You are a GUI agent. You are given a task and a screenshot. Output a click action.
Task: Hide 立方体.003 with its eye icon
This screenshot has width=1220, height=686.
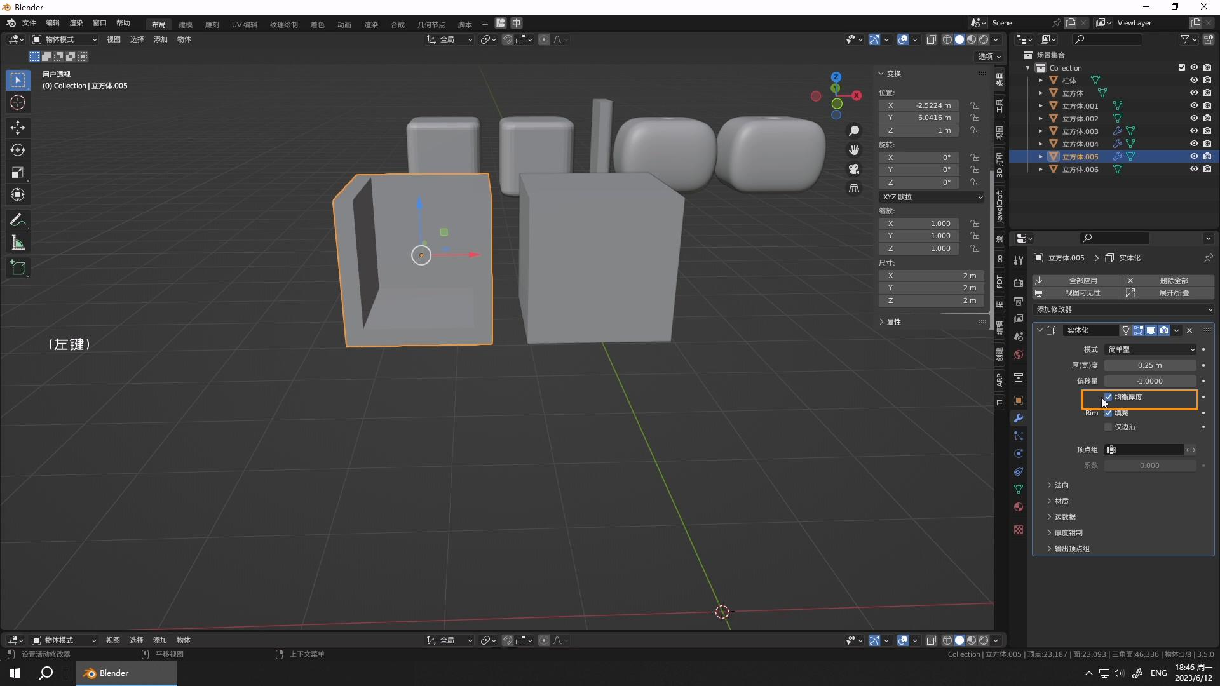pos(1194,131)
